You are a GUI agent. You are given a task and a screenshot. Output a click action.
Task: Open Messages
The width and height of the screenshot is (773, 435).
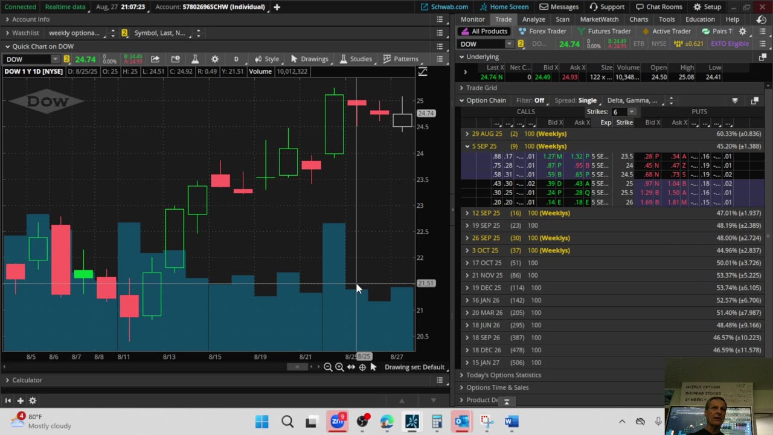tap(559, 7)
